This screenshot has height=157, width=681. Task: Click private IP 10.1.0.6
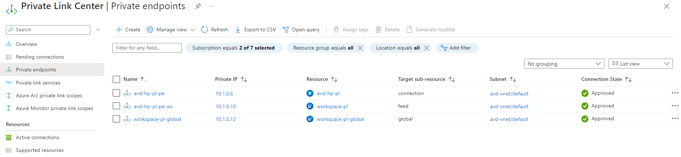tap(224, 94)
